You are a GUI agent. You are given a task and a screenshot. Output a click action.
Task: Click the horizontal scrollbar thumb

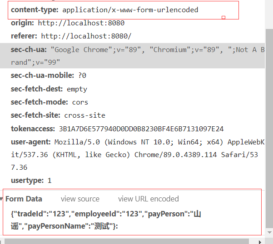(127, 241)
